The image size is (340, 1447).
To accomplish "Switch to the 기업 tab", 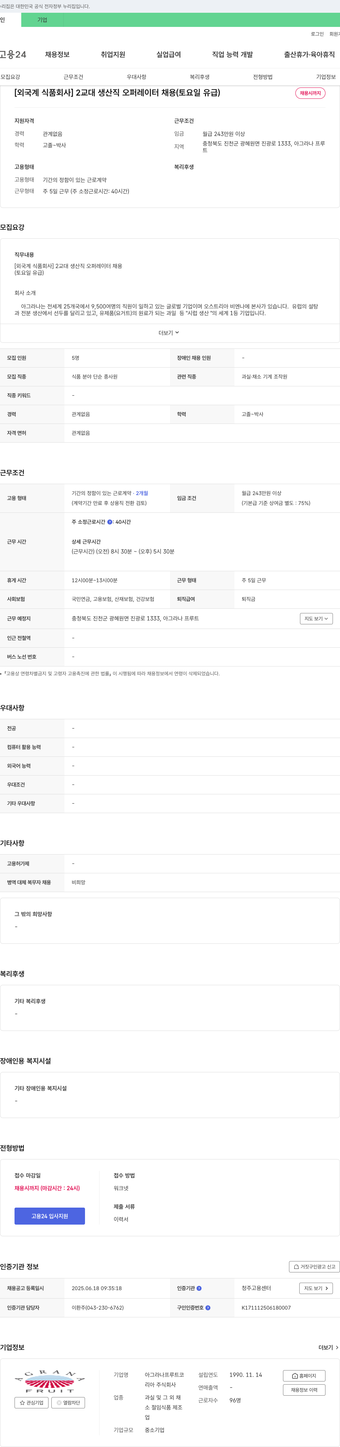I will pos(42,20).
